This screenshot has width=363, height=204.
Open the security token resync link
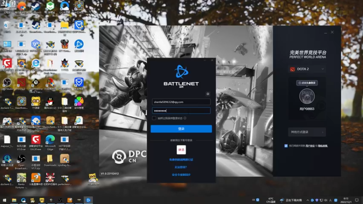[181, 175]
